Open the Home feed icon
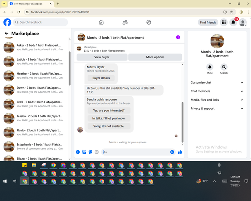Viewport: 251px width, 201px height. pyautogui.click(x=101, y=22)
